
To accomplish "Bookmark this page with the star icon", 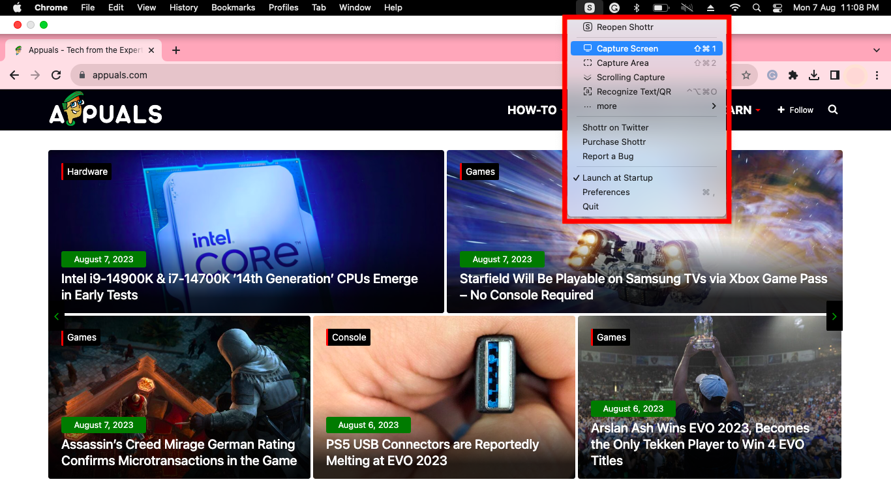I will (746, 75).
